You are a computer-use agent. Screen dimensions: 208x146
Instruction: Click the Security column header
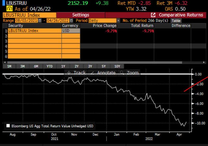(16, 26)
